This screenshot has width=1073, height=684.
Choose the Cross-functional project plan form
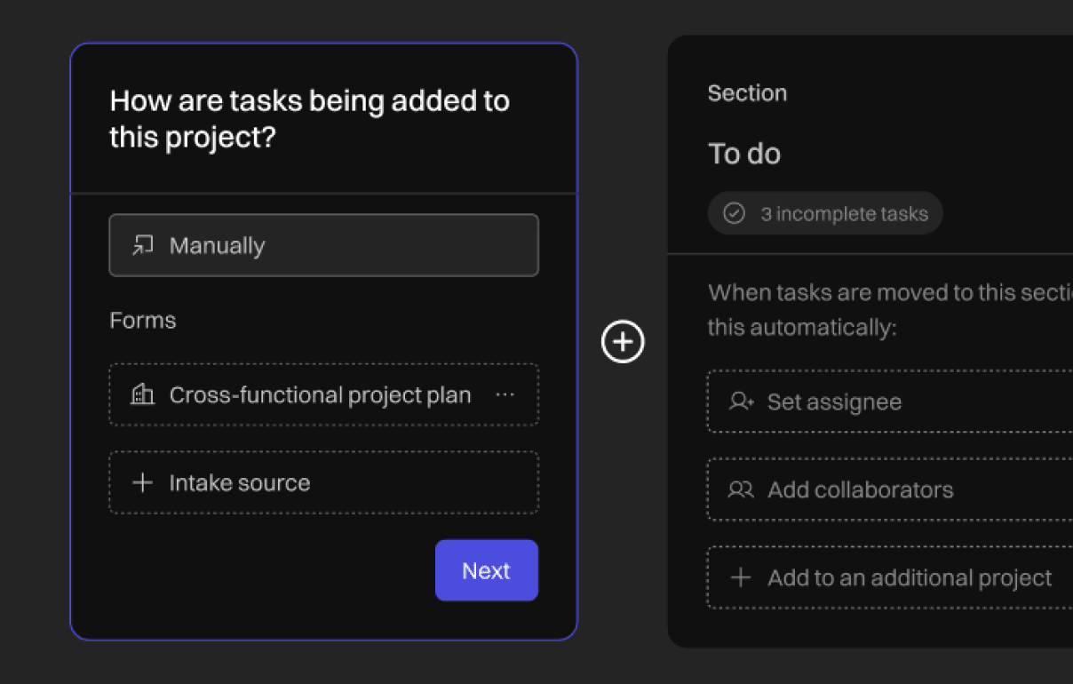coord(320,395)
